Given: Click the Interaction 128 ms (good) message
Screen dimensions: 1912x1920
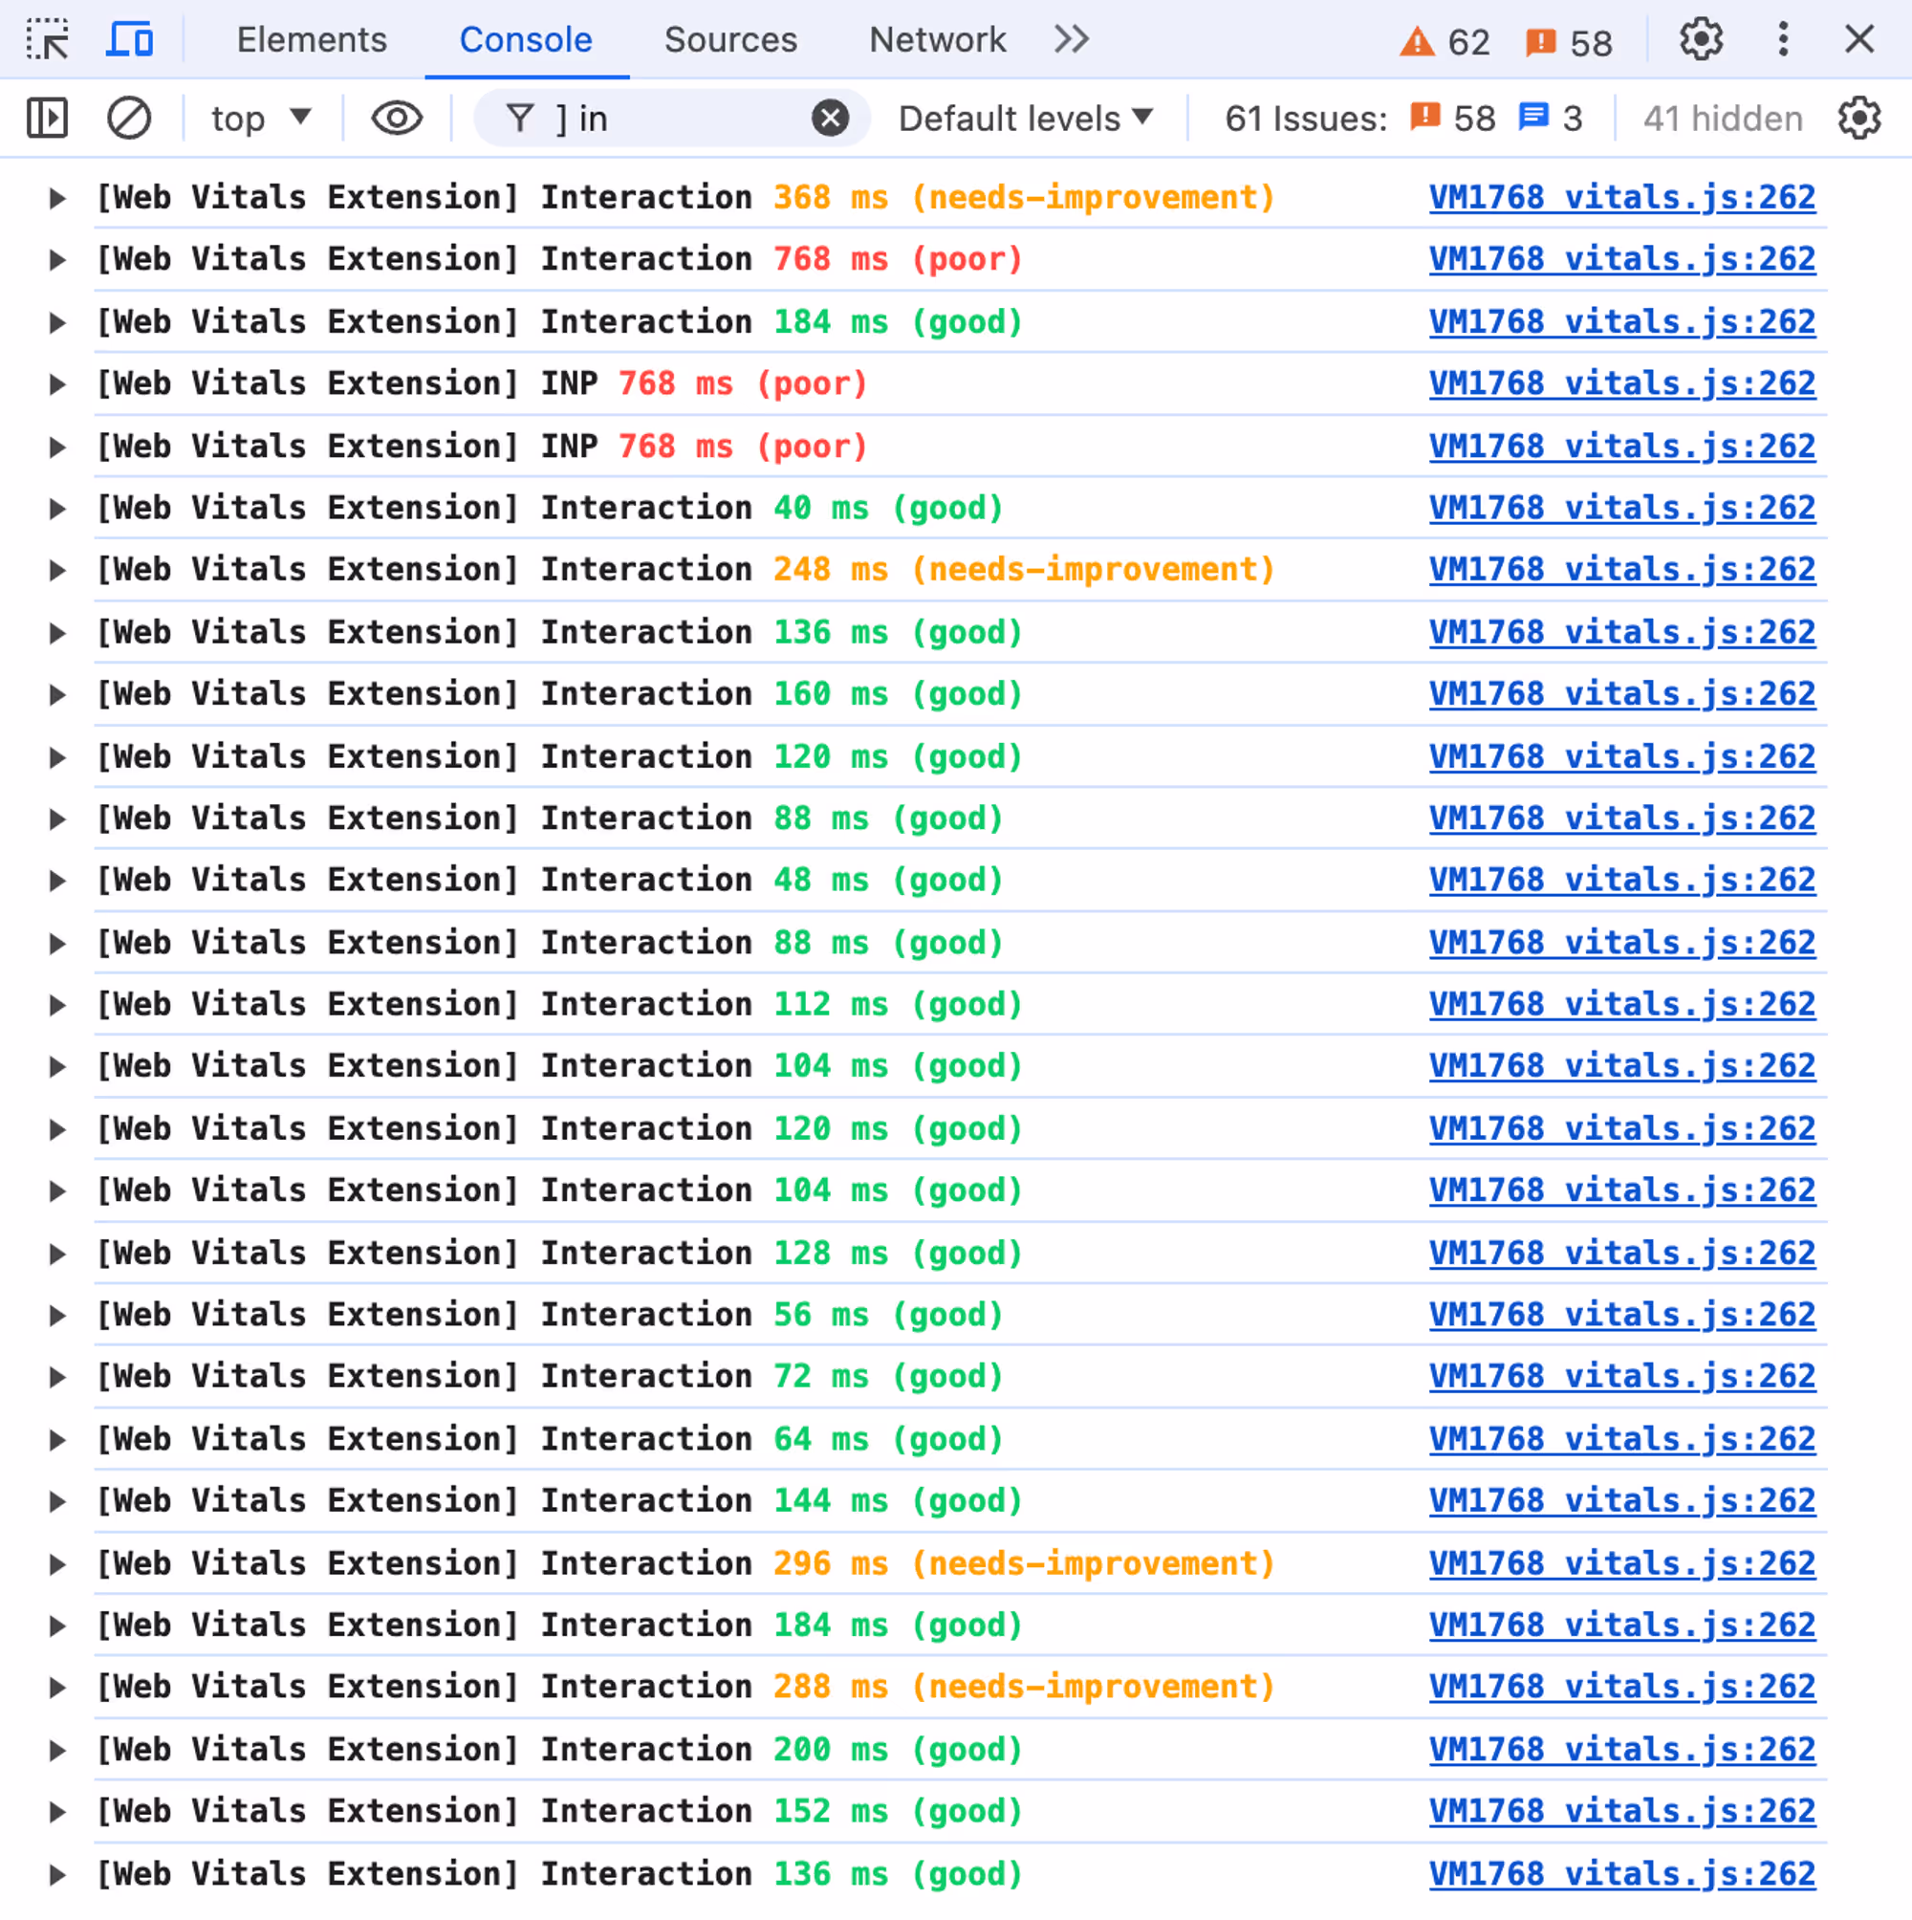Looking at the screenshot, I should (x=559, y=1254).
